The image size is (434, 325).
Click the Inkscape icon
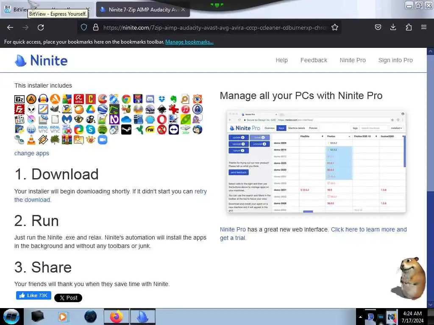point(162,109)
